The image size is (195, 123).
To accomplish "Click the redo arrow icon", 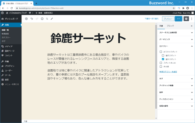I will click(x=37, y=19).
